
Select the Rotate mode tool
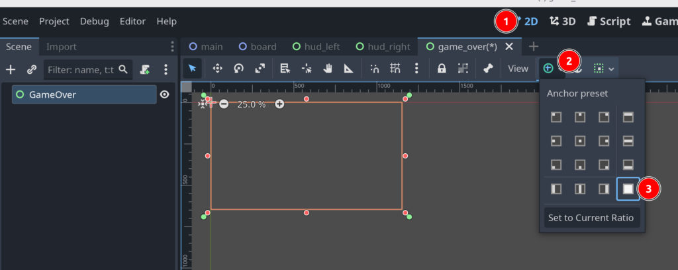click(238, 68)
